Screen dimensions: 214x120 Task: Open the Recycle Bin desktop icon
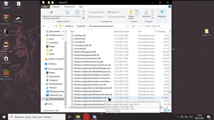[6, 5]
